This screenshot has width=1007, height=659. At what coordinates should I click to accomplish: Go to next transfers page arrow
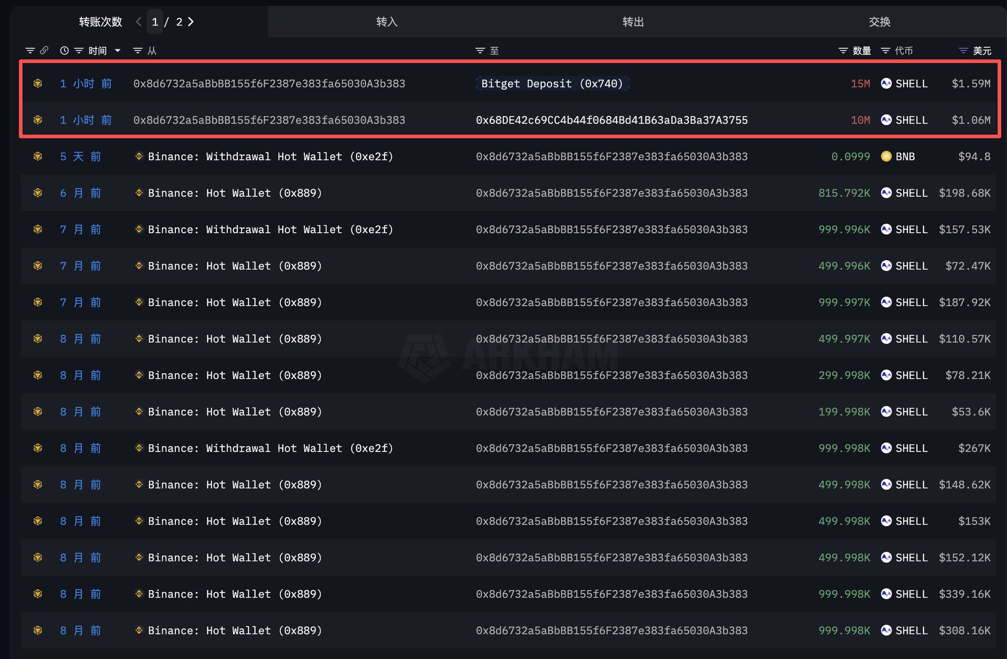point(191,22)
